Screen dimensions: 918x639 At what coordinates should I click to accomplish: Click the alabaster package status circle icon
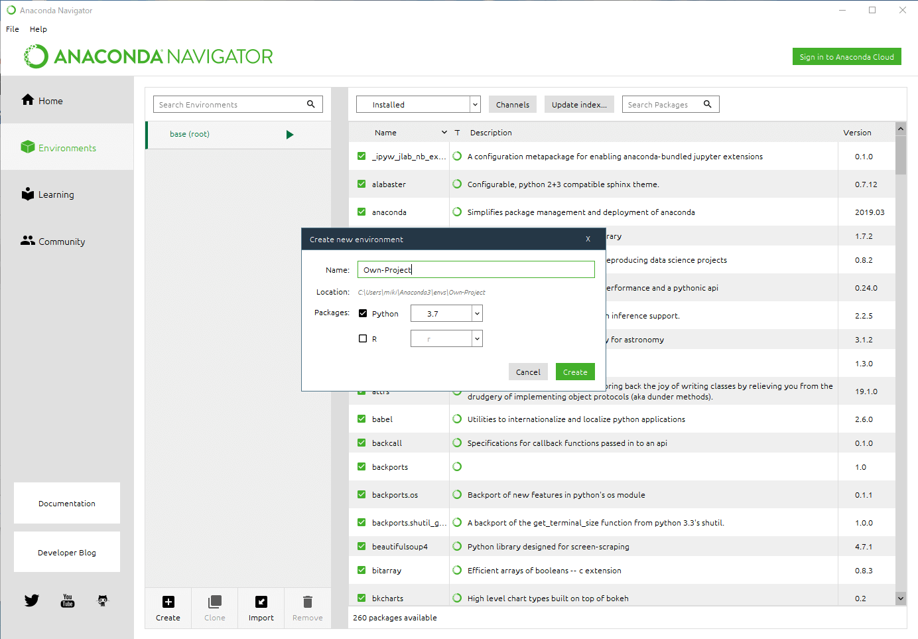coord(457,184)
